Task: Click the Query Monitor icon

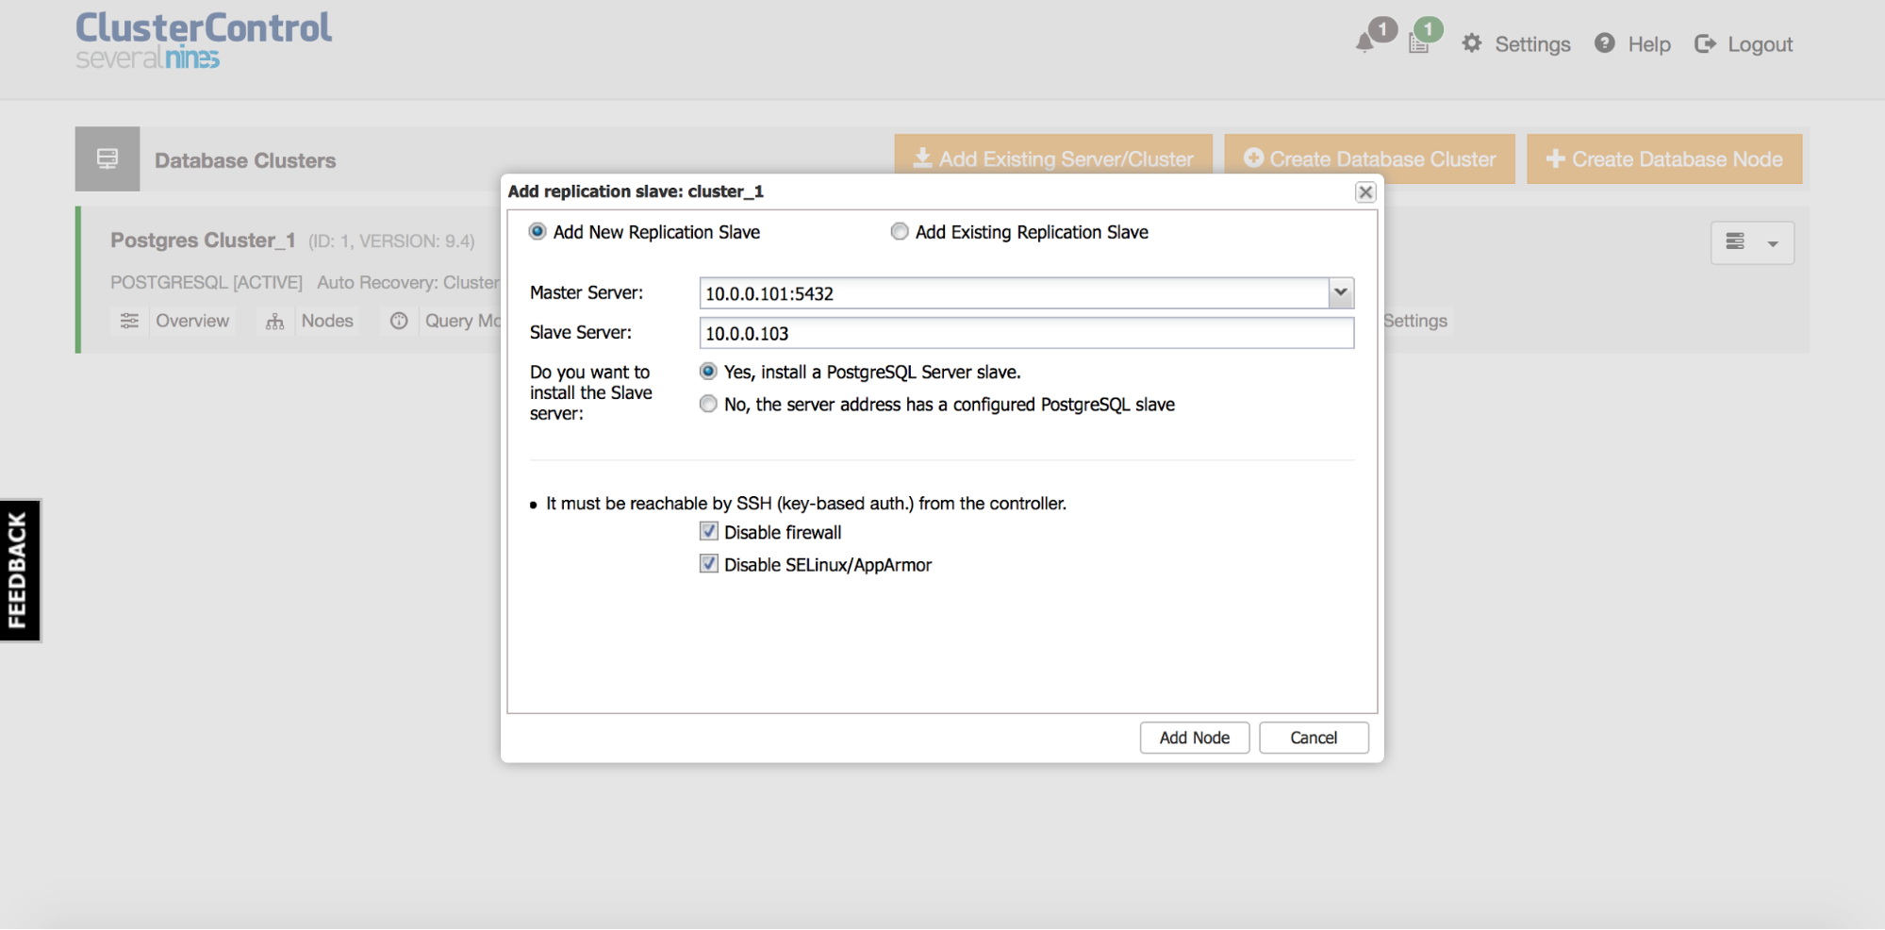Action: click(399, 322)
